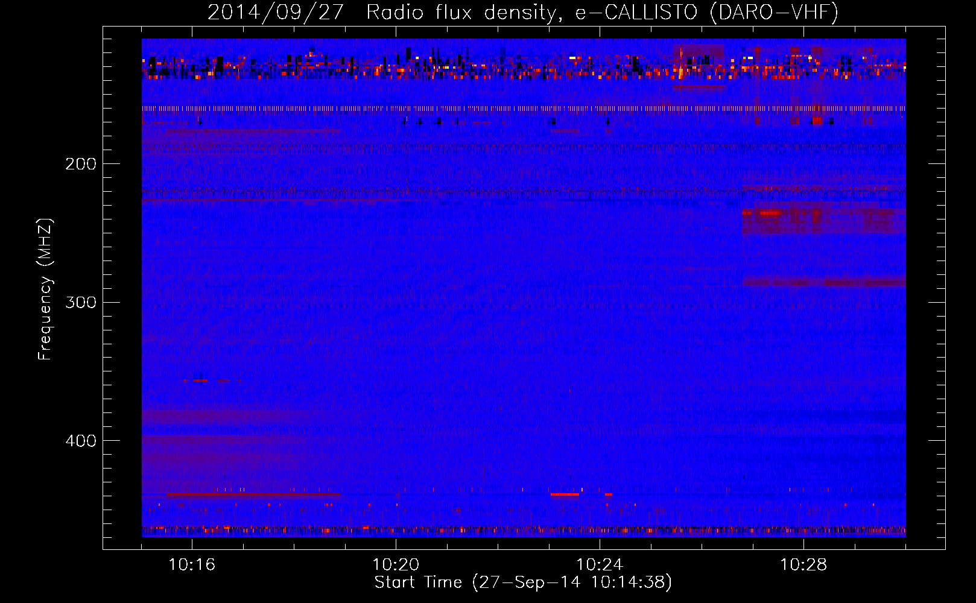
Task: Click the 10:16 time tick label
Action: pos(192,565)
